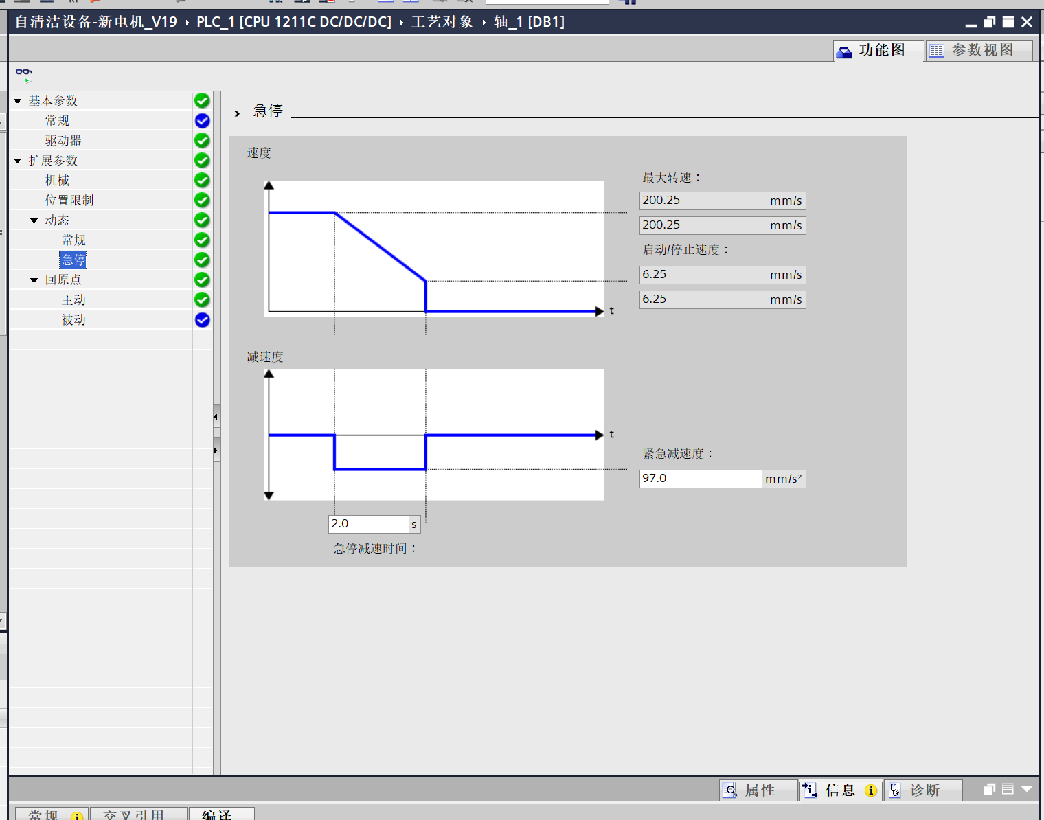Viewport: 1044px width, 820px height.
Task: Click green status checkmark beside 位置限制
Action: pyautogui.click(x=202, y=201)
